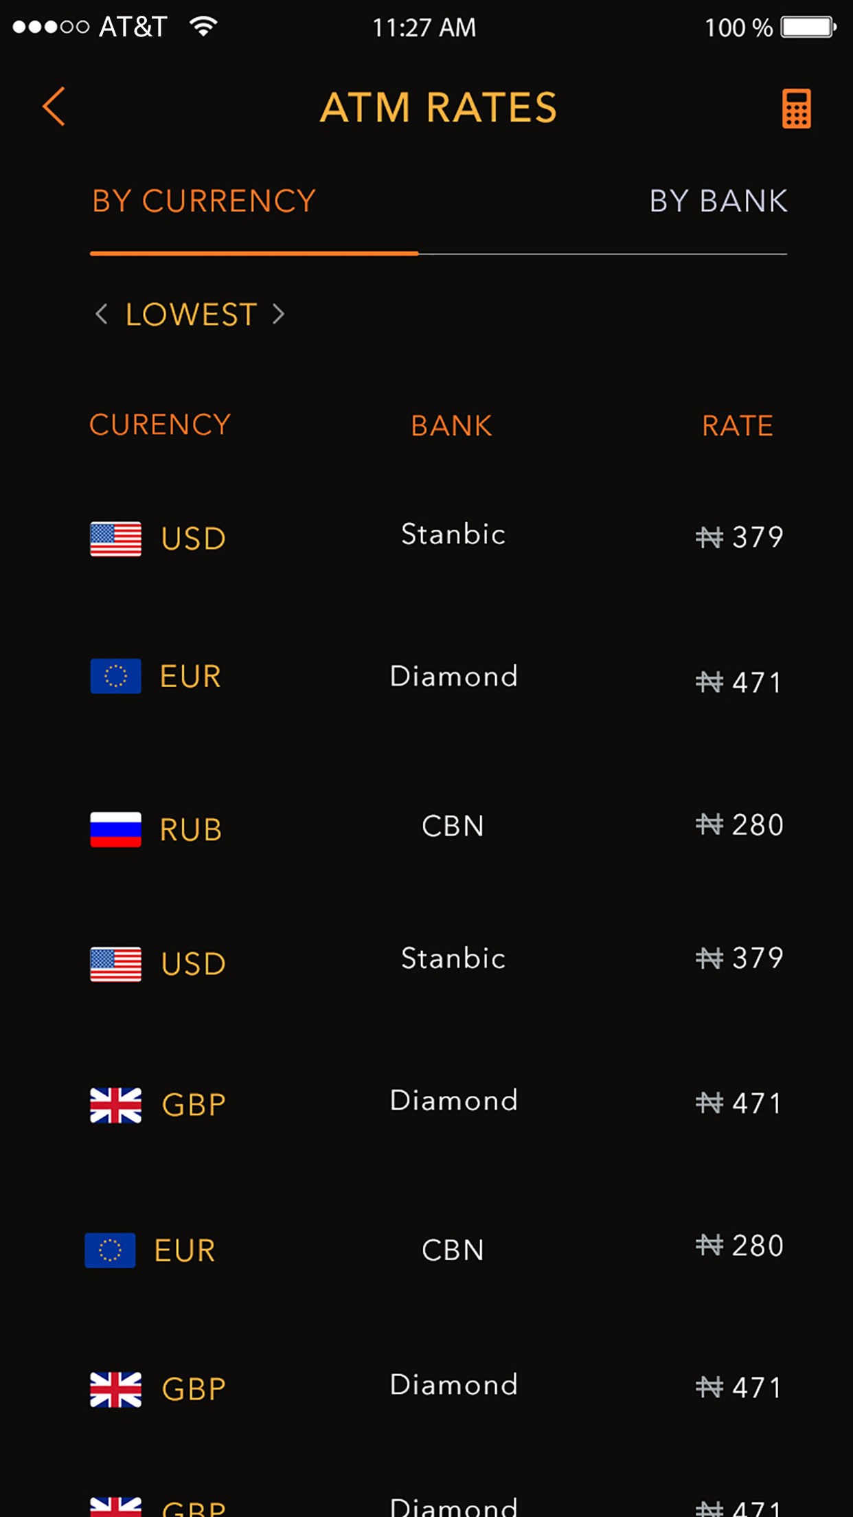Image resolution: width=853 pixels, height=1517 pixels.
Task: Tap the ₦379 rate in first row
Action: 740,537
